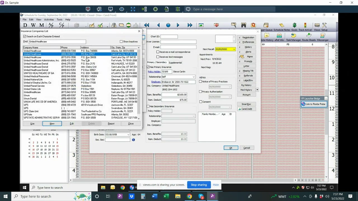The image size is (358, 201).
Task: Expand FP Launcher Bridge panel arrow
Action: pos(326,99)
